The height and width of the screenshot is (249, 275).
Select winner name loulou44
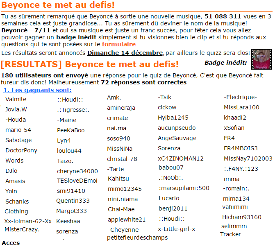69,151
